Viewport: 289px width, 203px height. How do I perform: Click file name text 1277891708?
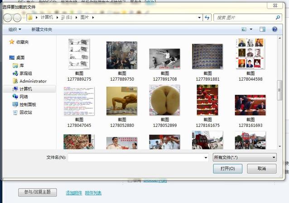(165, 79)
